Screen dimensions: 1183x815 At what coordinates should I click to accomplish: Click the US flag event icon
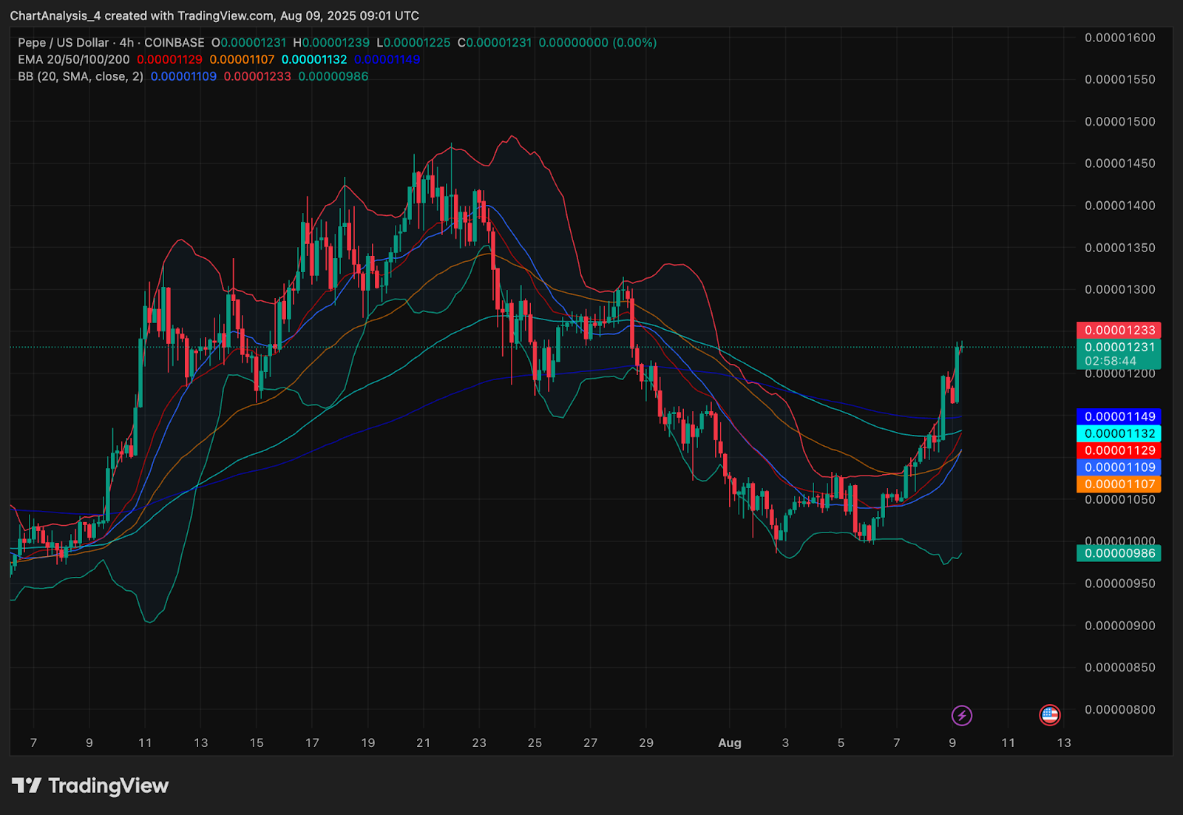[1049, 715]
